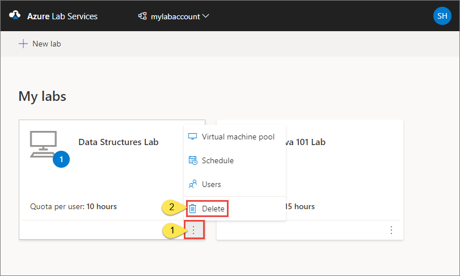460x276 pixels.
Task: Click the Quota per user 10 hours text
Action: (73, 206)
